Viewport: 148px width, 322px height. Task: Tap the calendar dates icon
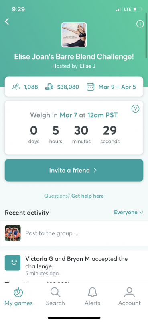click(x=91, y=87)
